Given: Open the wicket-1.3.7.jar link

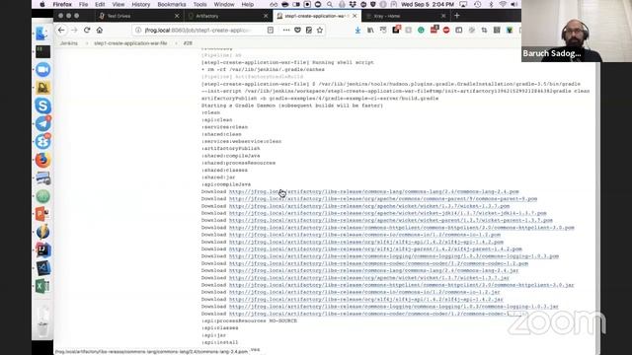Looking at the screenshot, I should pos(369,278).
